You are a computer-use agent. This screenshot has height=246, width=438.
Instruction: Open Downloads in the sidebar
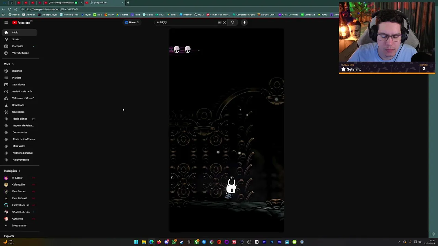click(x=19, y=105)
